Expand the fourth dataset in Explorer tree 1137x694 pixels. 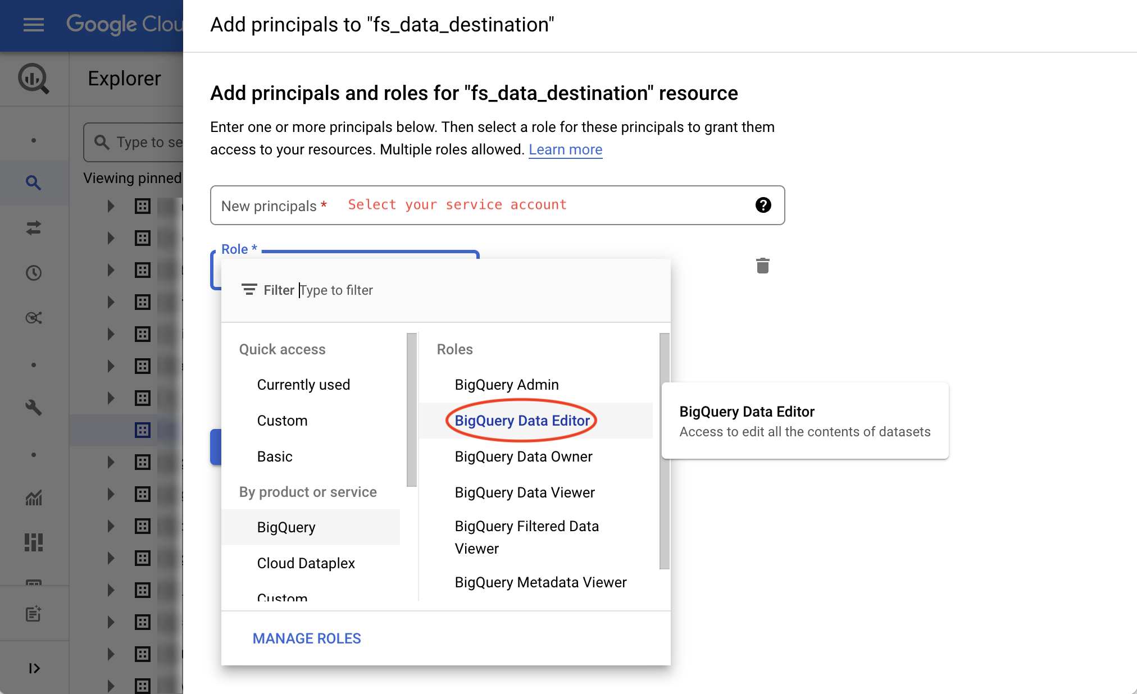[x=111, y=302]
